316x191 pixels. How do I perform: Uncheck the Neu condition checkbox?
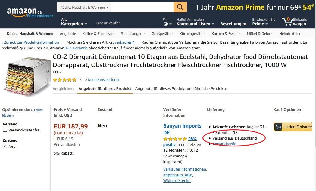[x=5, y=146]
